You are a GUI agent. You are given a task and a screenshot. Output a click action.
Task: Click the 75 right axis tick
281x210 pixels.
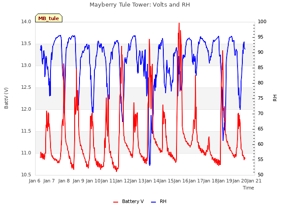point(260,98)
